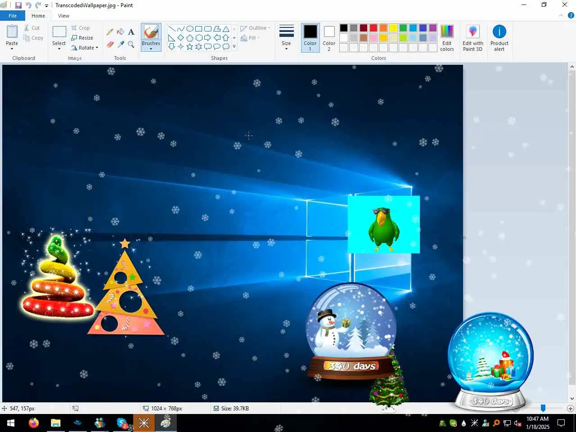This screenshot has width=576, height=432.
Task: Activate Color 2 background selector
Action: tap(329, 38)
